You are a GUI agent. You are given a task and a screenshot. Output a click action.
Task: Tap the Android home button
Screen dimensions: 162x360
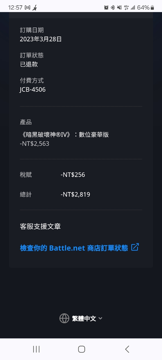point(82,349)
